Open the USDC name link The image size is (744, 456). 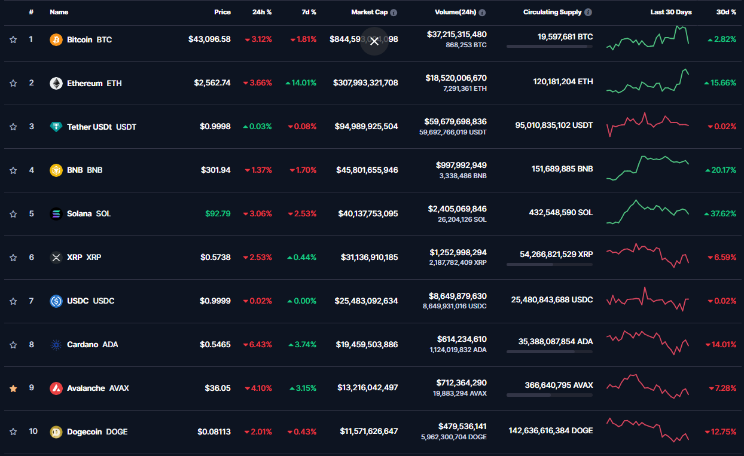(91, 301)
